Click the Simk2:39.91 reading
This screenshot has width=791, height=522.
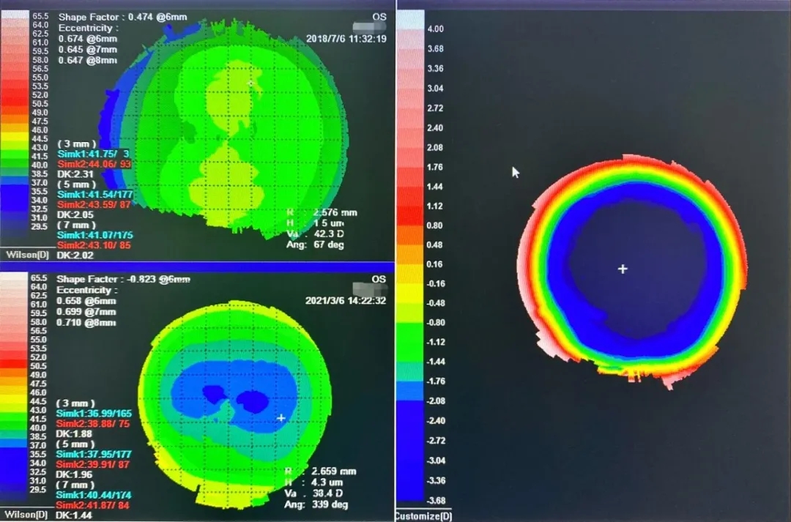pyautogui.click(x=93, y=464)
